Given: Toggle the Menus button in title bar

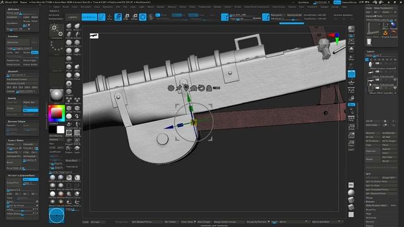Looking at the screenshot, I should click(x=337, y=3).
